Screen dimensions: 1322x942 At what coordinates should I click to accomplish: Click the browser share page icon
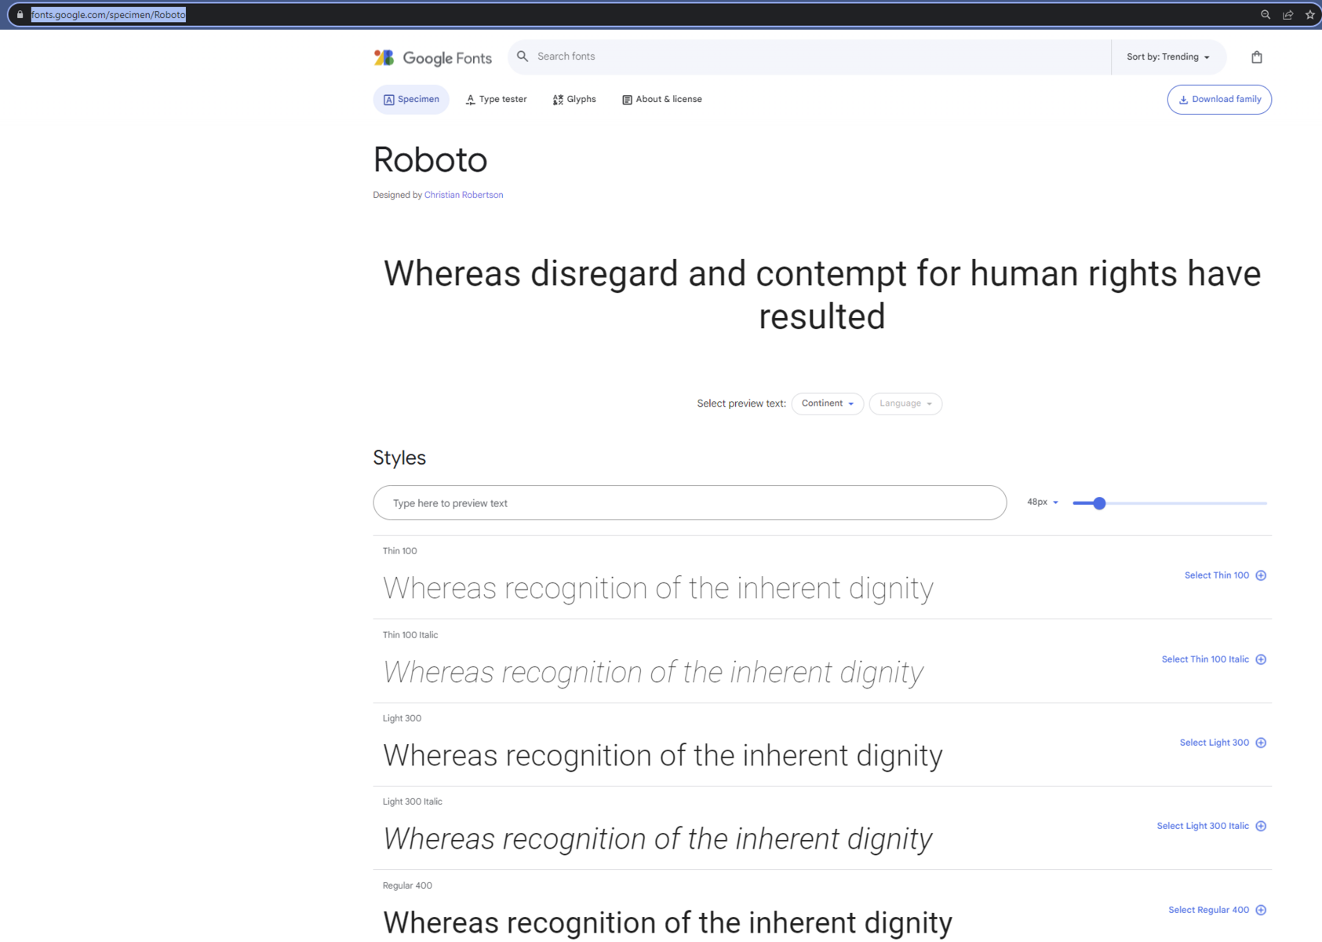(x=1287, y=15)
